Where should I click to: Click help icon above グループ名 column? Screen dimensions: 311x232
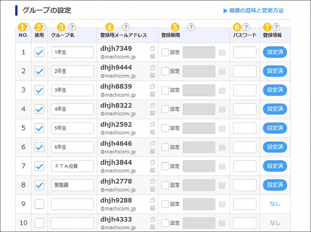(72, 27)
